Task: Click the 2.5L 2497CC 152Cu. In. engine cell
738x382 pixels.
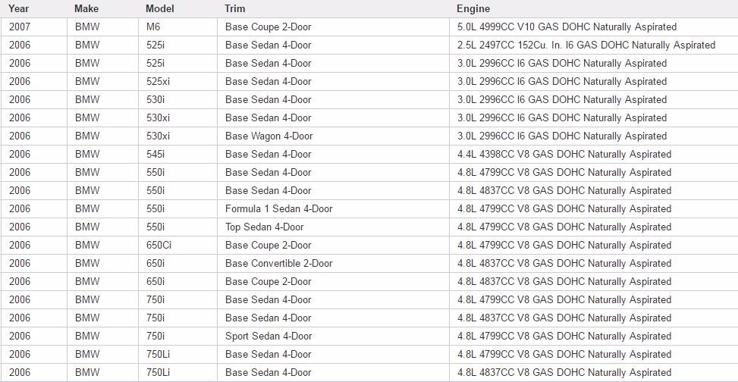Action: [593, 45]
